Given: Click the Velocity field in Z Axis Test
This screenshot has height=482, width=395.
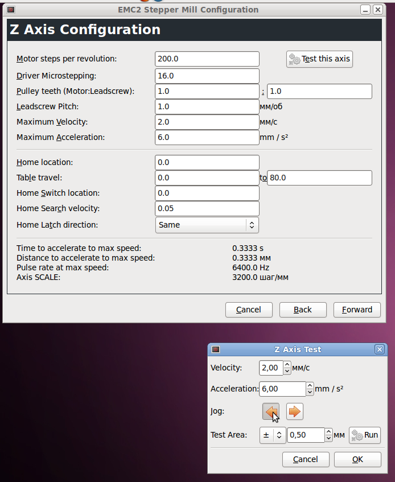Looking at the screenshot, I should [271, 368].
